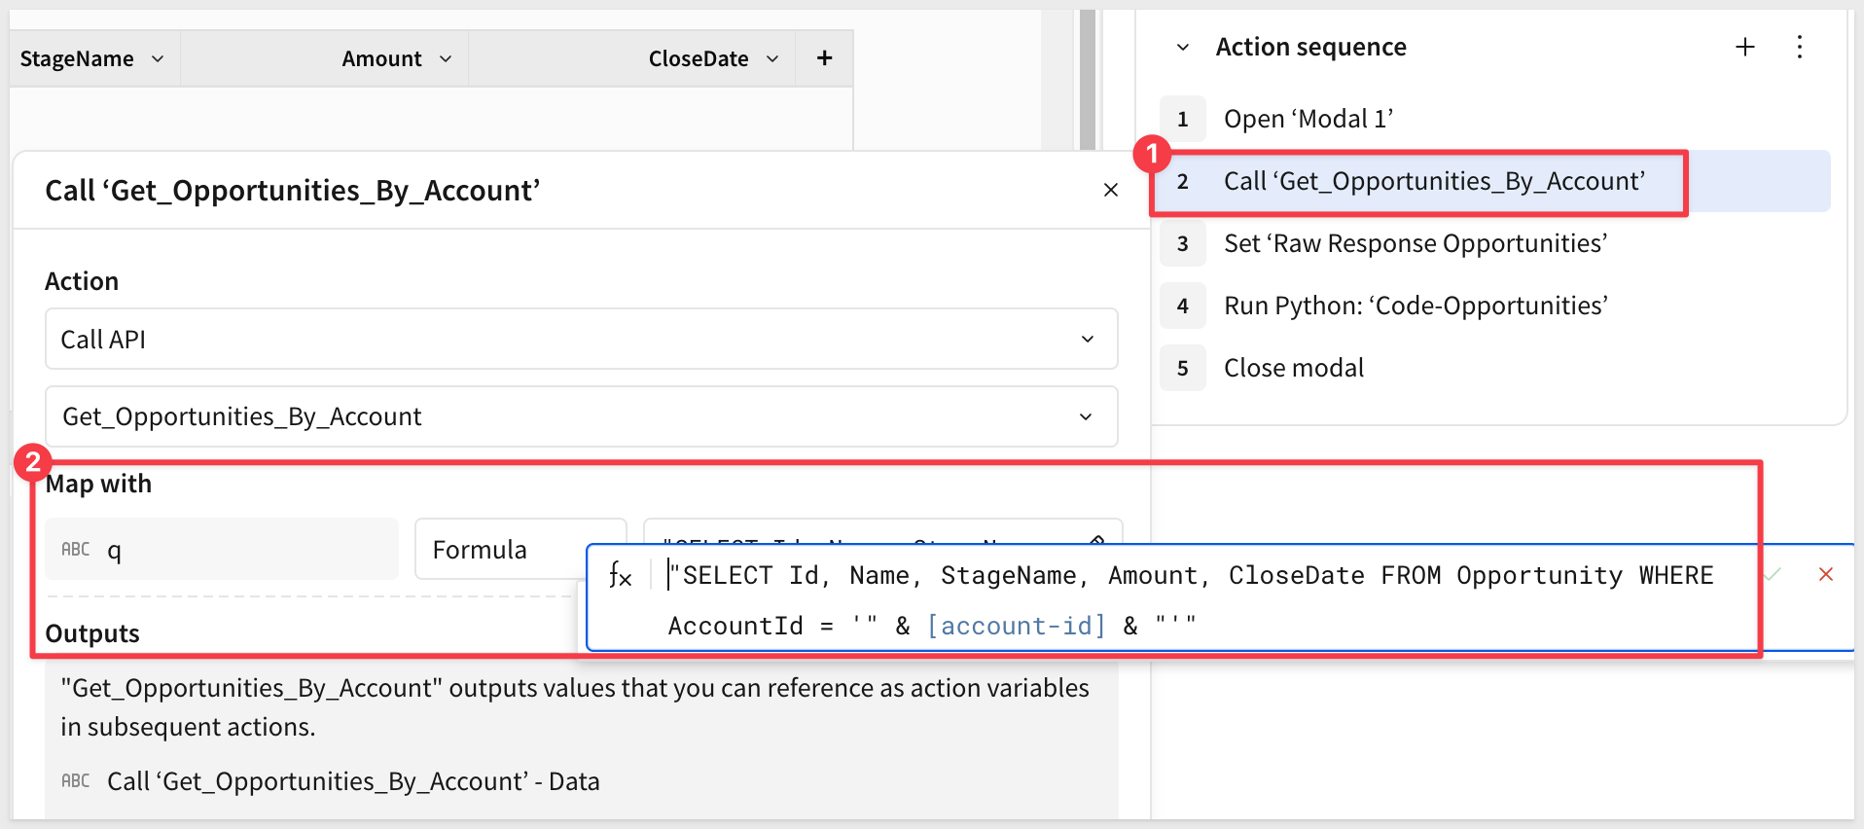Add a new column with plus button
1864x829 pixels.
coord(824,58)
